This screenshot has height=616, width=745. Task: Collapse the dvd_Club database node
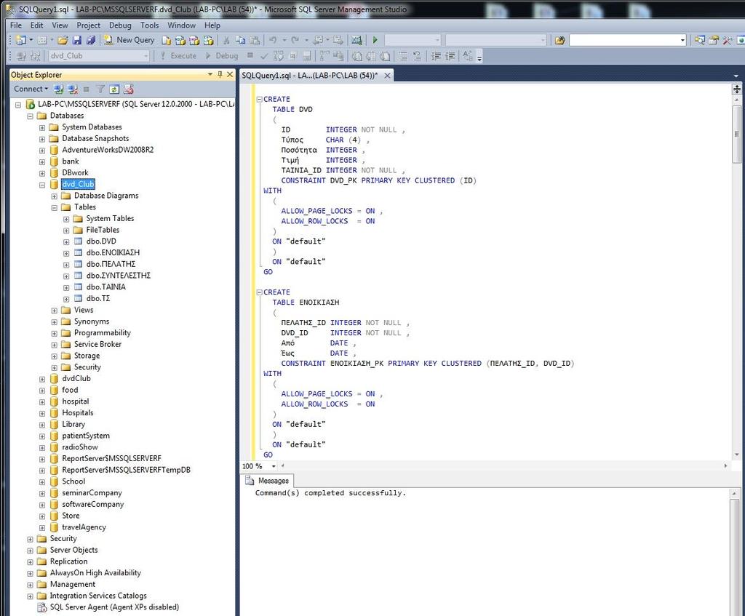pyautogui.click(x=41, y=184)
